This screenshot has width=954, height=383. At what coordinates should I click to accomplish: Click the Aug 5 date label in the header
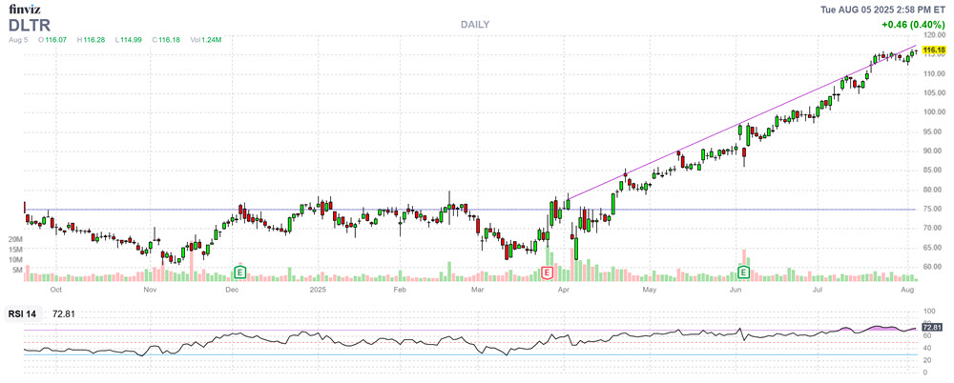[x=18, y=39]
